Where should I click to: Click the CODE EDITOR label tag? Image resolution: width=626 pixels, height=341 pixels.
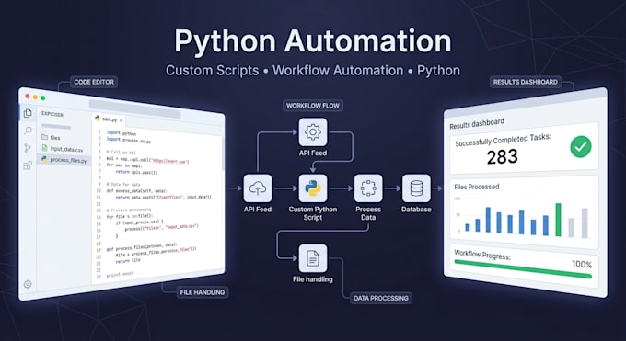click(x=94, y=82)
